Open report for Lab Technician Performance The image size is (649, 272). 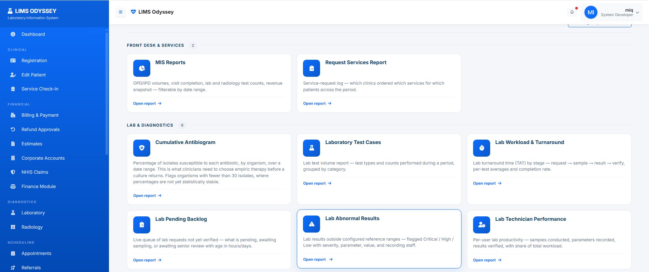point(487,260)
